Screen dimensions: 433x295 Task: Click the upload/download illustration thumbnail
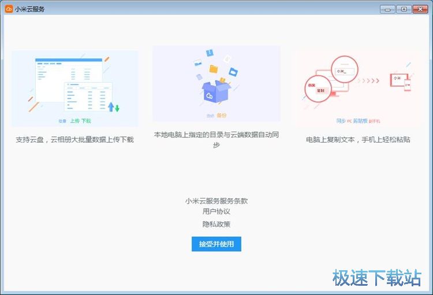click(x=75, y=88)
